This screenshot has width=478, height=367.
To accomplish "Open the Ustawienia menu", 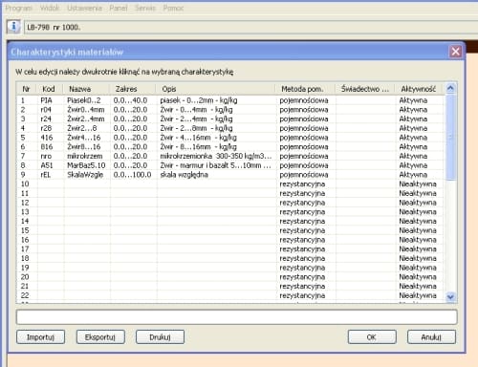I will click(x=84, y=8).
